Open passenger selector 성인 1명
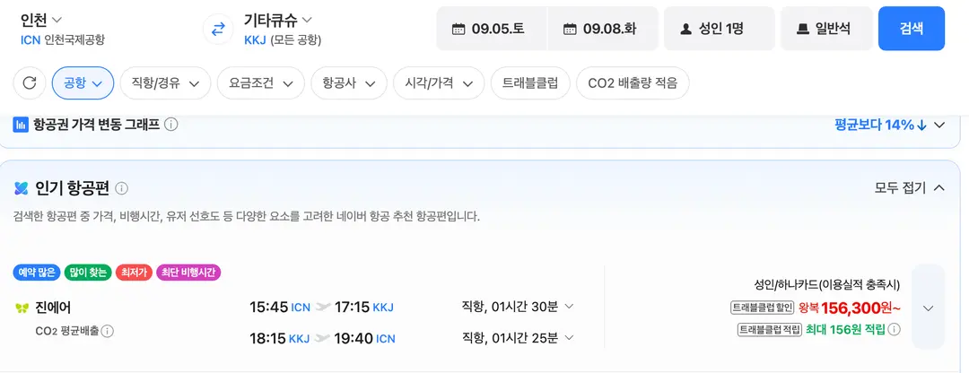The width and height of the screenshot is (969, 373). 720,29
